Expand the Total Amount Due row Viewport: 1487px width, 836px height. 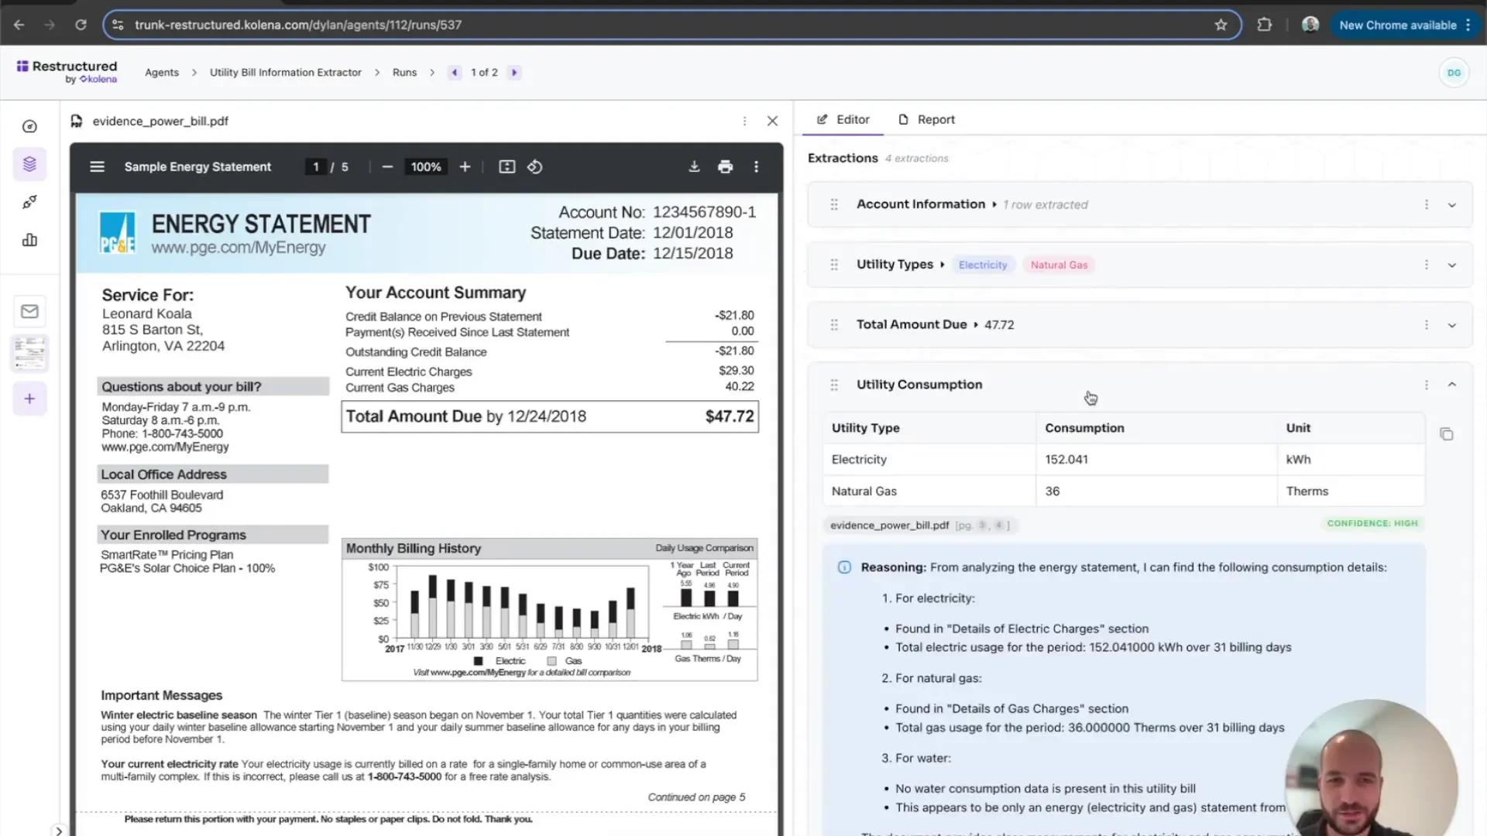point(1451,325)
